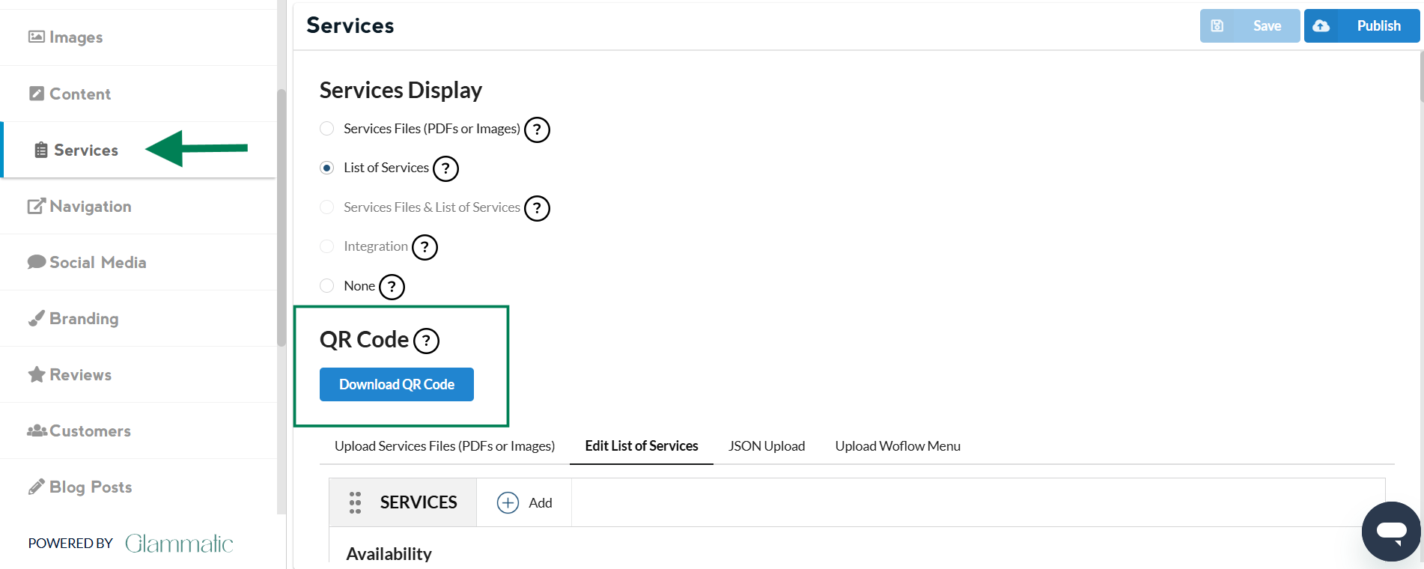Click the Save button
The image size is (1424, 569).
pyautogui.click(x=1250, y=26)
